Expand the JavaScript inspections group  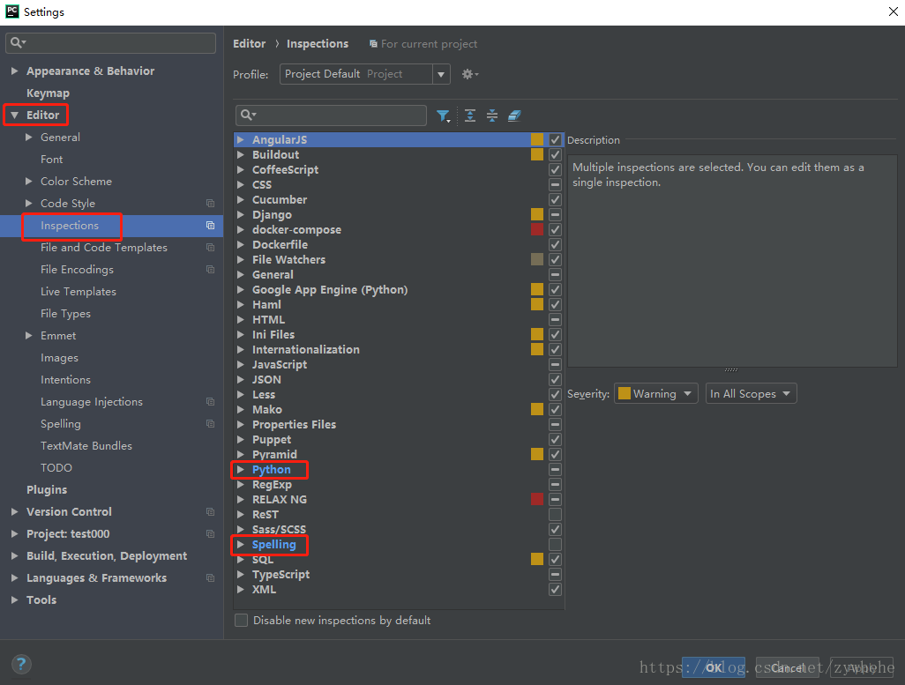(x=241, y=365)
